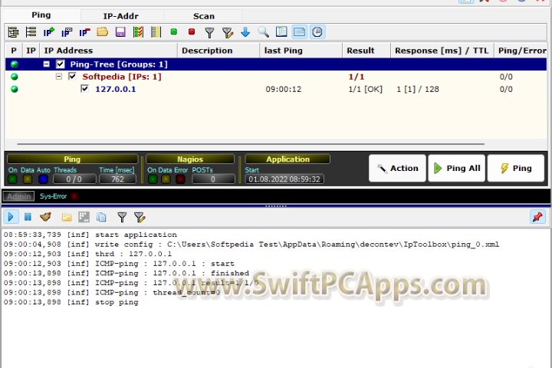
Task: Switch to the IP-Addr tab
Action: click(x=121, y=16)
